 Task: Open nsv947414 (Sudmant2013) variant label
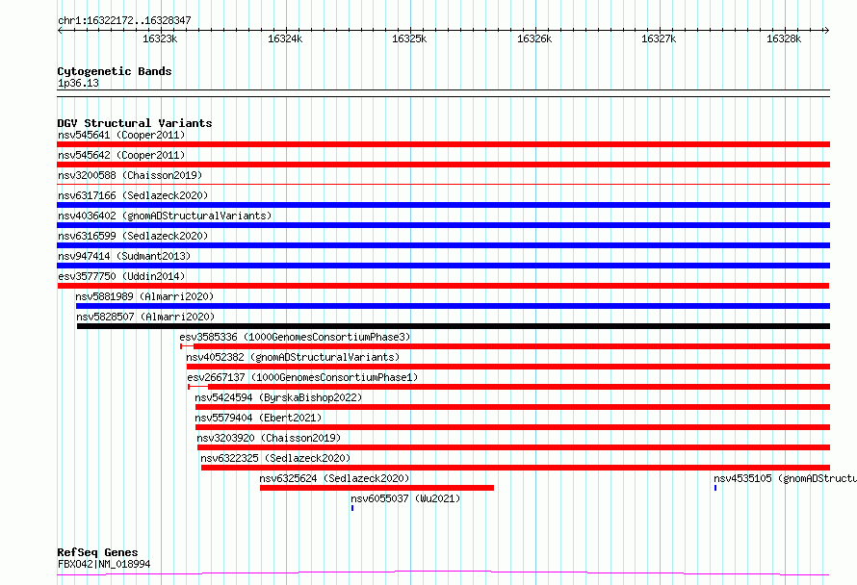[x=124, y=256]
